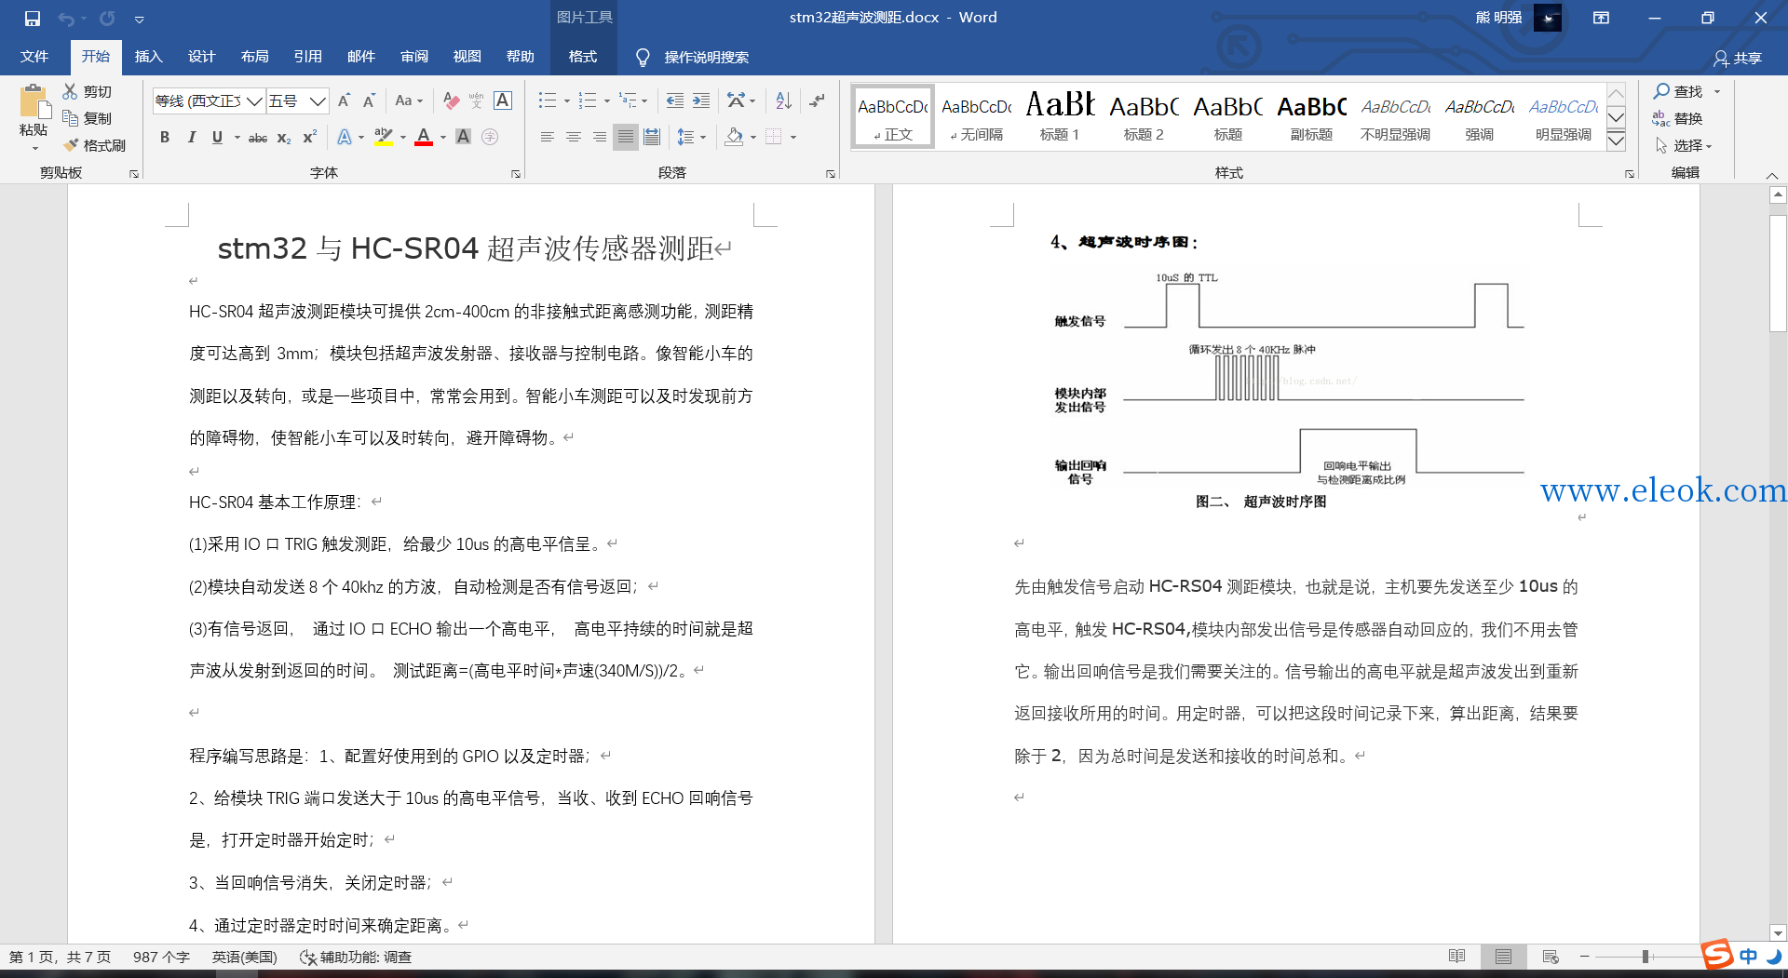The height and width of the screenshot is (978, 1788).
Task: Open the font size dropdown
Action: click(x=318, y=100)
